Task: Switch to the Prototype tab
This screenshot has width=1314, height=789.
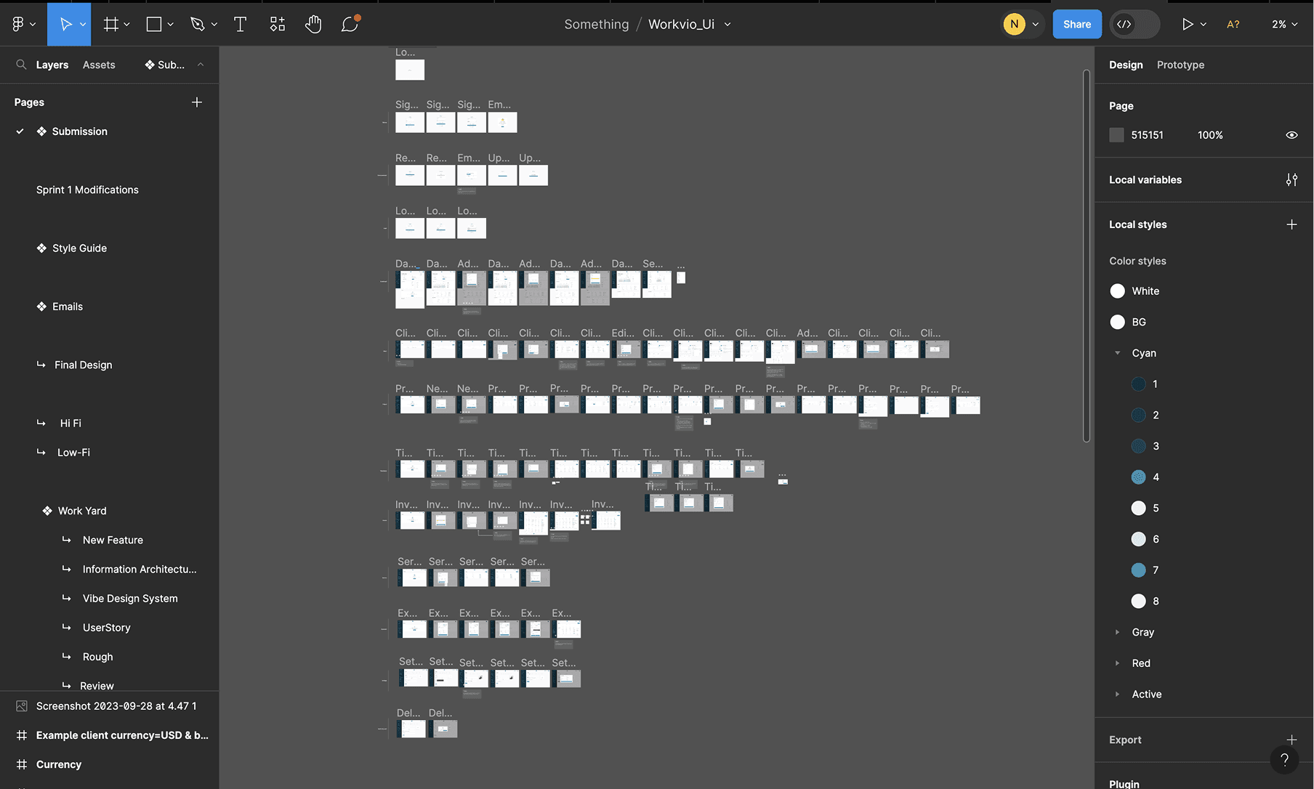Action: pos(1180,65)
